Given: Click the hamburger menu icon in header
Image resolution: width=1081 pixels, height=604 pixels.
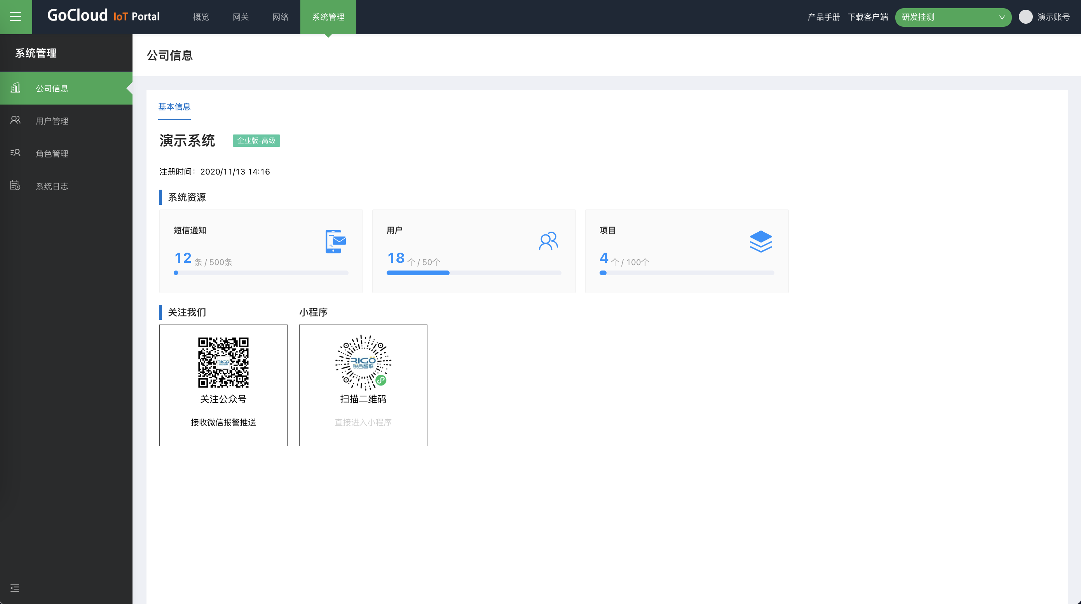Looking at the screenshot, I should point(16,17).
